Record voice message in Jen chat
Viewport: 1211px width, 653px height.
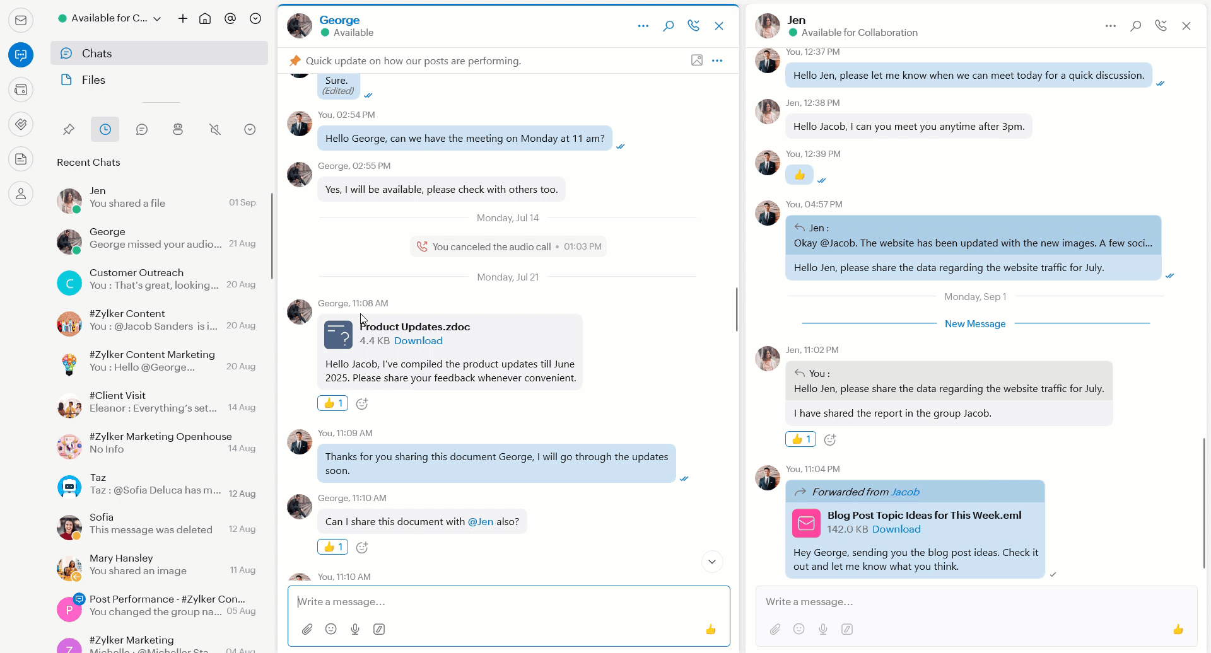click(823, 629)
